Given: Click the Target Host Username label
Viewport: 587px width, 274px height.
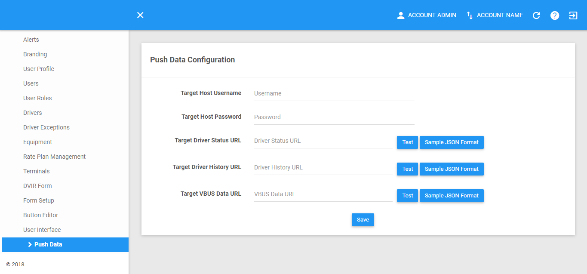Looking at the screenshot, I should click(x=211, y=93).
